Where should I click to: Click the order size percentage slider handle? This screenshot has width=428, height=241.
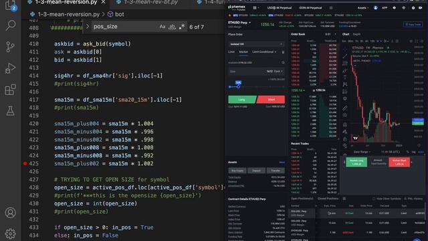pos(238,86)
